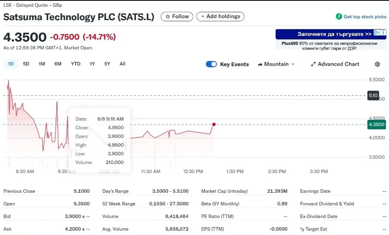The height and width of the screenshot is (235, 389).
Task: Click the Add holdings button
Action: pos(220,17)
